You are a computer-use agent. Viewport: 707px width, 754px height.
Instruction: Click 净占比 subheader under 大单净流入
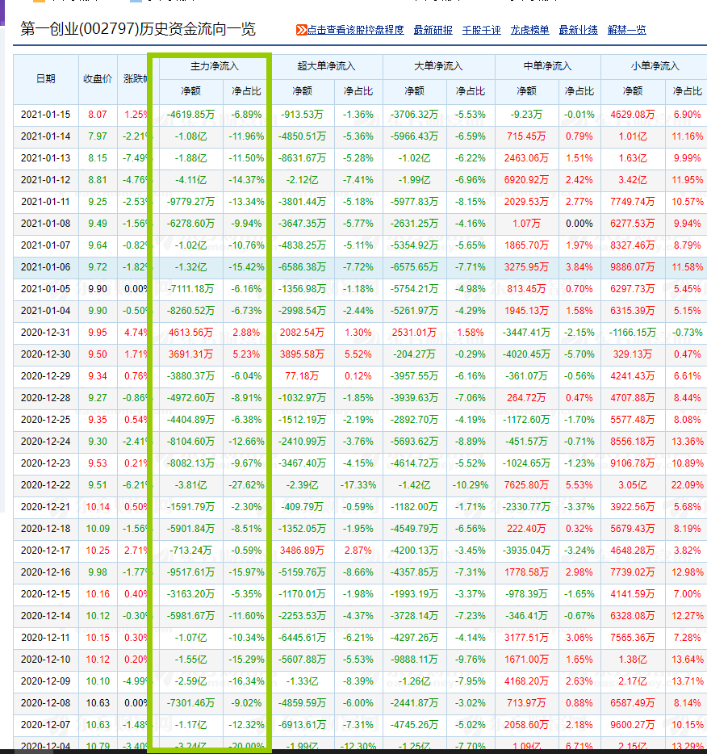click(471, 91)
